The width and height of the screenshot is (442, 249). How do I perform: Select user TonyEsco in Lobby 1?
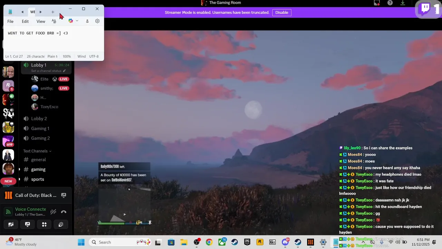tap(49, 107)
